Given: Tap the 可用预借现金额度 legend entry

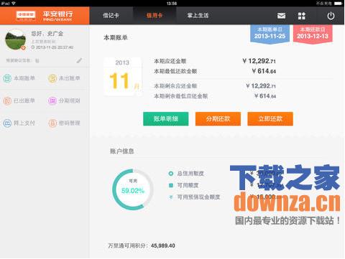Looking at the screenshot, I should [194, 197].
